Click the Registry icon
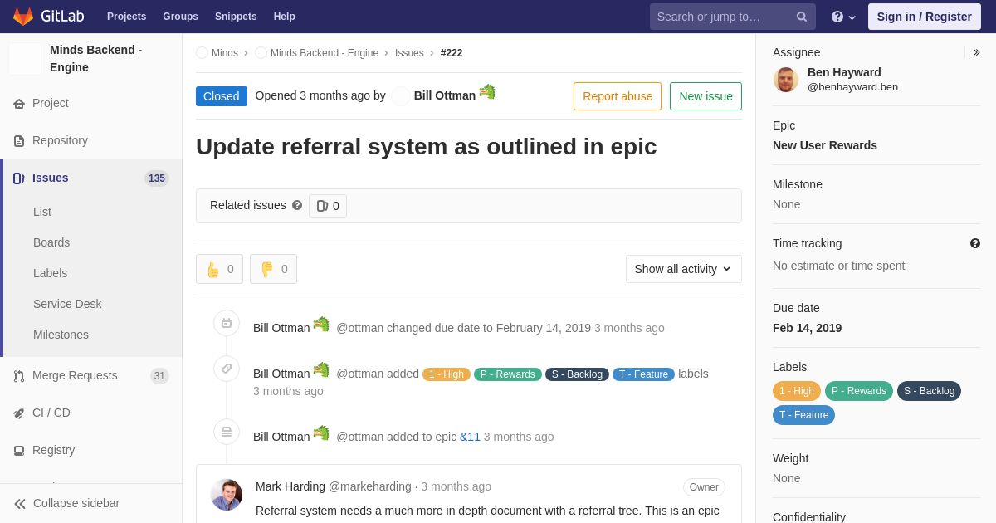996x523 pixels. click(x=19, y=451)
